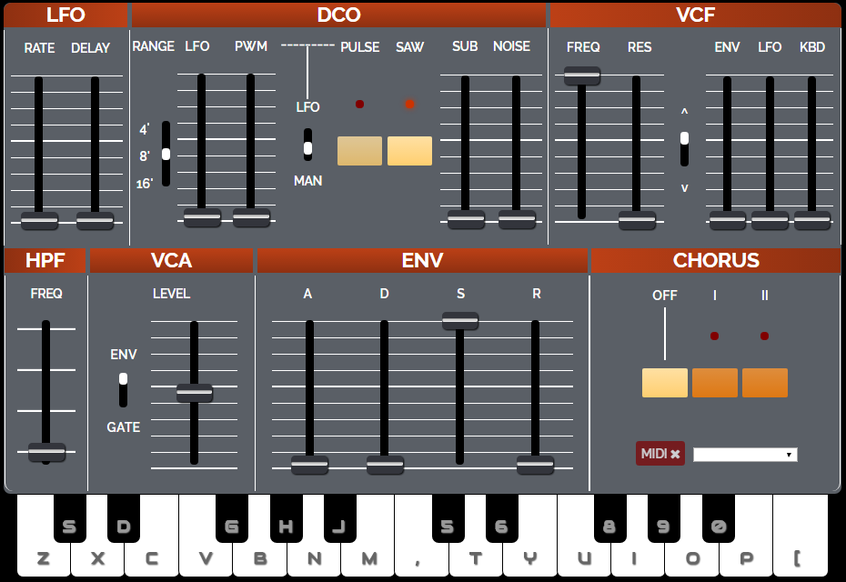
Task: Click the DCO section header
Action: (x=338, y=15)
